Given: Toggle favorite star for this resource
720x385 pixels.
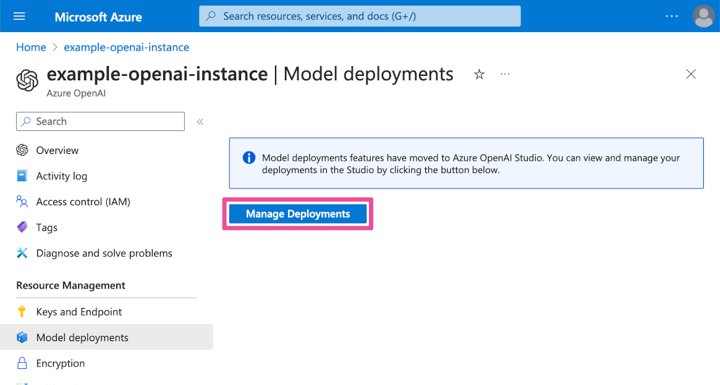Looking at the screenshot, I should [479, 74].
